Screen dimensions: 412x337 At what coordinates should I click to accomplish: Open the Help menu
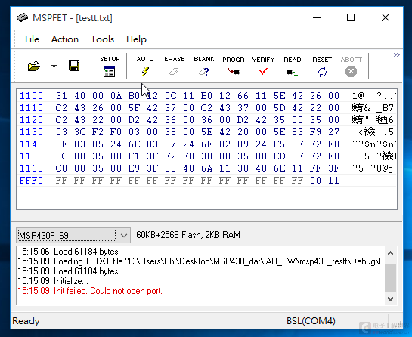pyautogui.click(x=136, y=39)
